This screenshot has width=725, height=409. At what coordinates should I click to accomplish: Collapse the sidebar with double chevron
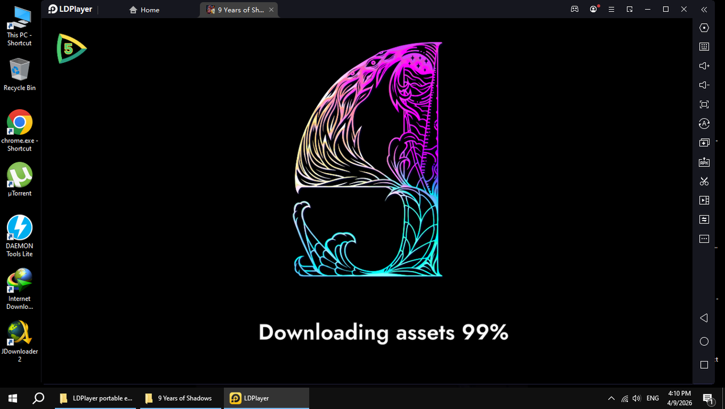coord(704,10)
